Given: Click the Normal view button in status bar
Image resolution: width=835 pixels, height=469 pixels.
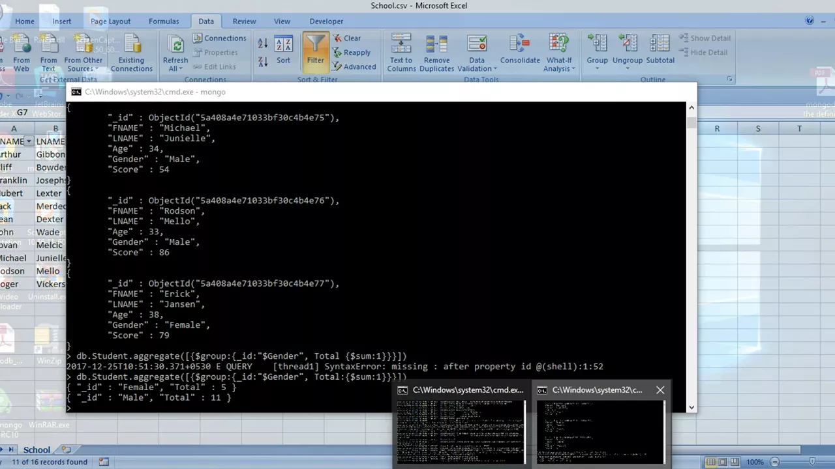Looking at the screenshot, I should click(x=710, y=462).
